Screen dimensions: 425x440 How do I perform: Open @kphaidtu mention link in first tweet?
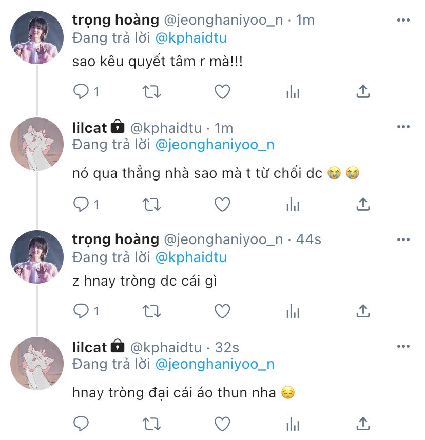pyautogui.click(x=190, y=37)
